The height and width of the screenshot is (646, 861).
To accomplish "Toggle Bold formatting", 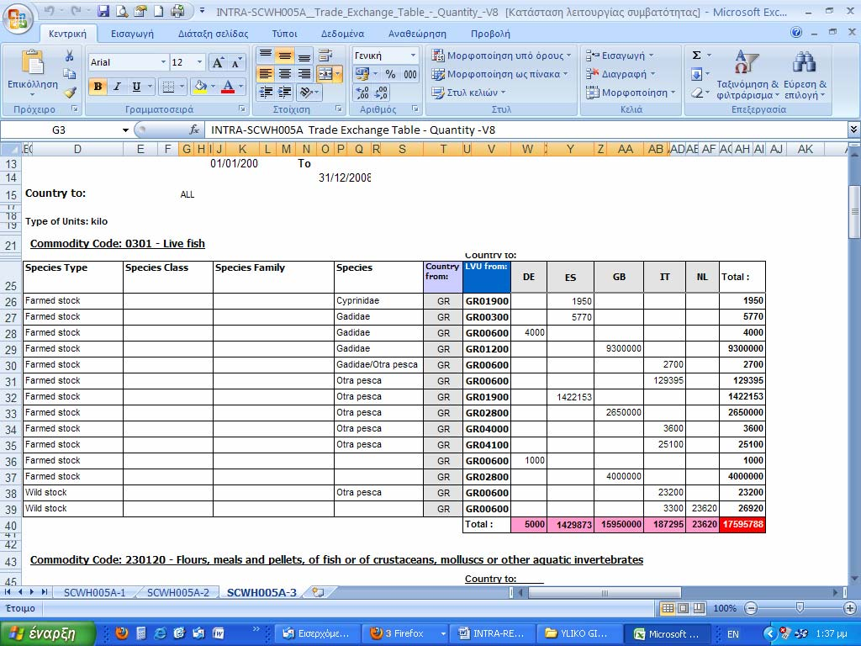I will [x=98, y=87].
